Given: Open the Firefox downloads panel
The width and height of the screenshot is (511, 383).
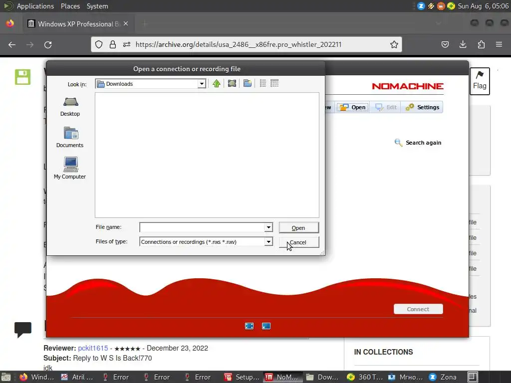Looking at the screenshot, I should pos(463,44).
